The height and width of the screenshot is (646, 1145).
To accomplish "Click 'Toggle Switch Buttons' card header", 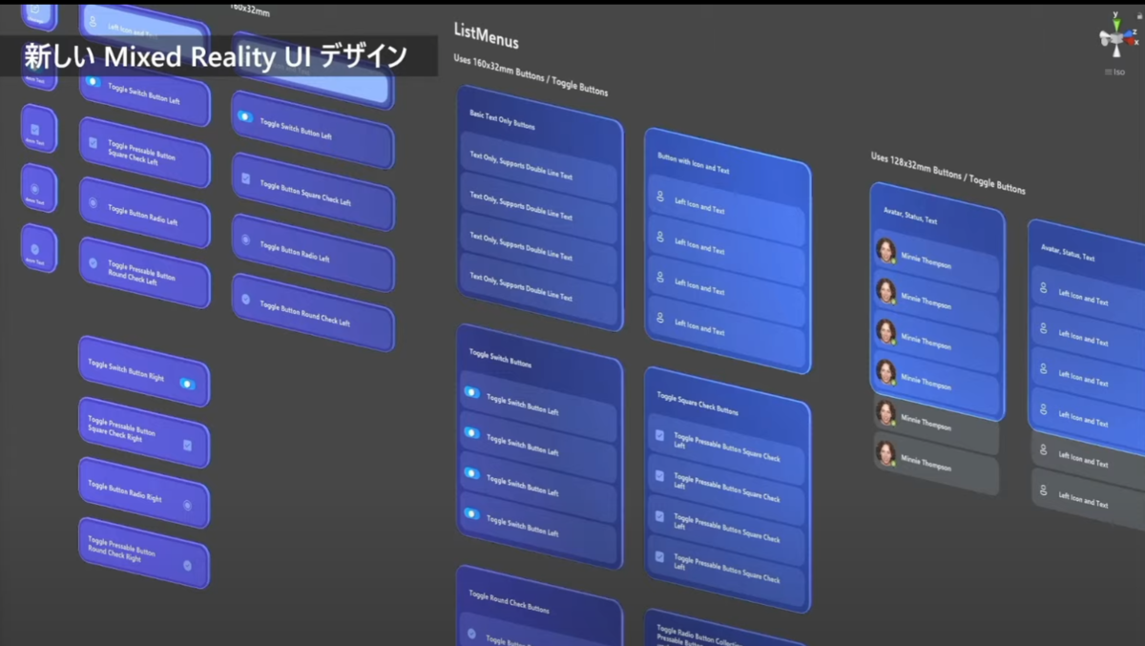I will click(500, 358).
